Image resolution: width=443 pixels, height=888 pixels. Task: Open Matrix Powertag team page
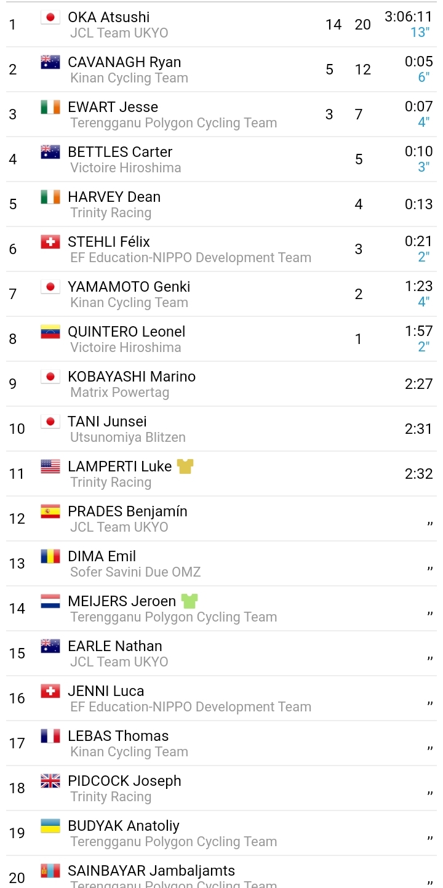pyautogui.click(x=119, y=393)
